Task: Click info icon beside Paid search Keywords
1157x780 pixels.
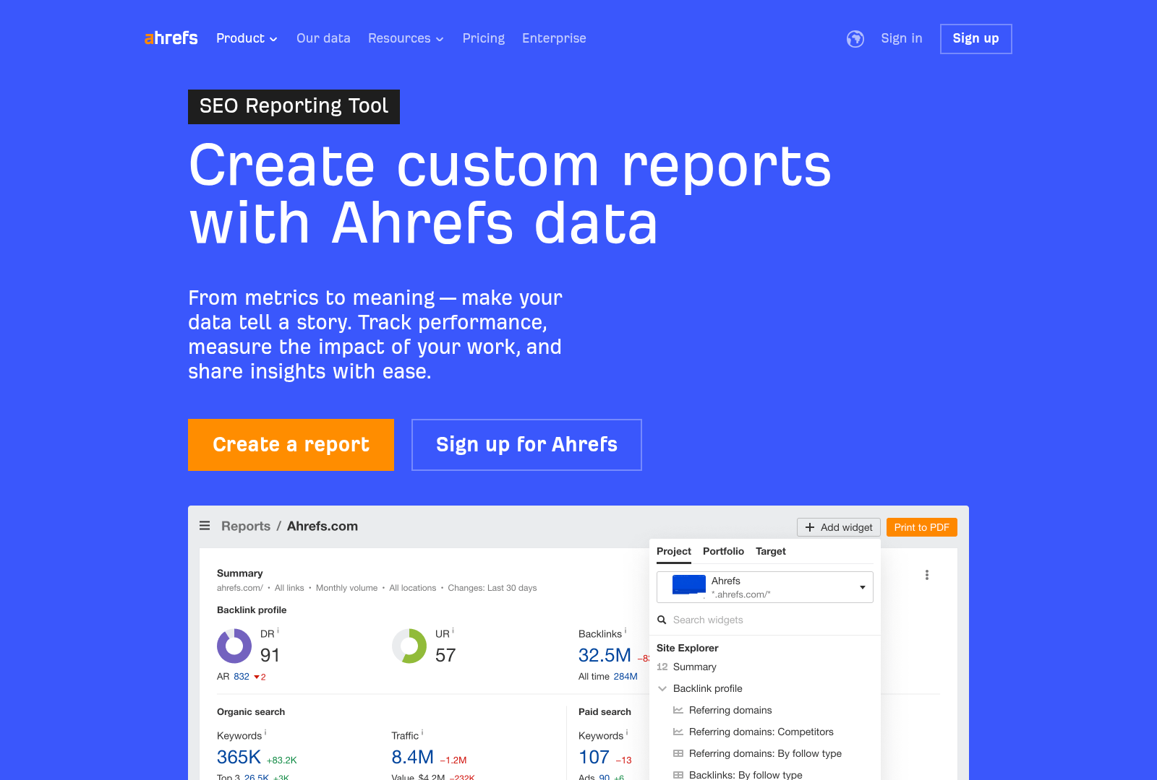Action: [627, 733]
